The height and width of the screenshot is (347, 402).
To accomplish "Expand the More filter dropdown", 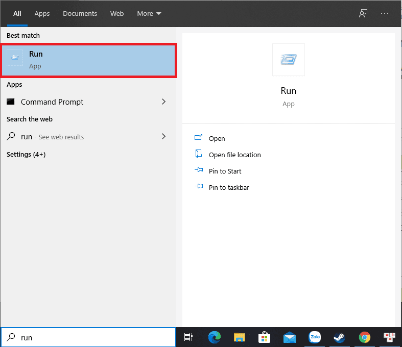I will (x=149, y=13).
